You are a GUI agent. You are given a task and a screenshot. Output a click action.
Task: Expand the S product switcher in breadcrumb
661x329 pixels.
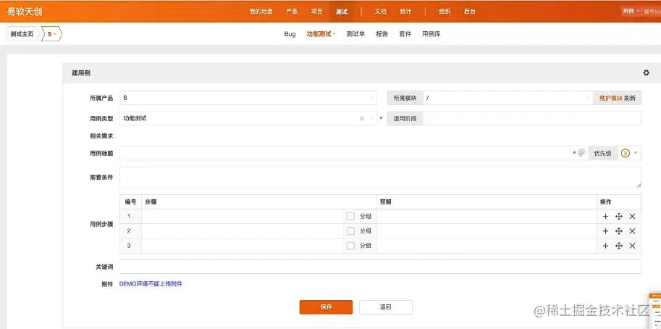pos(52,34)
